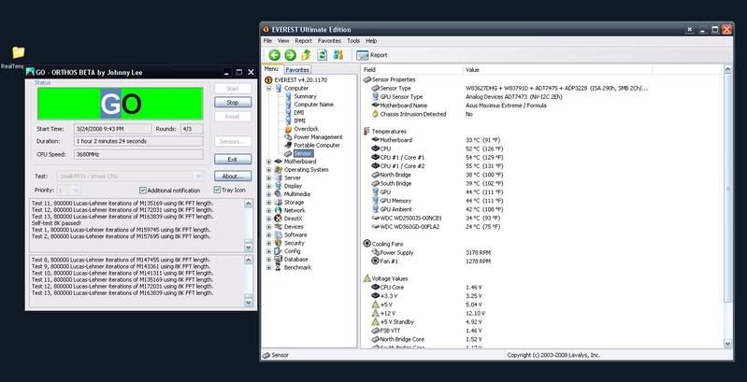Click the Exit button in ORTHOS
This screenshot has height=382, width=747.
pyautogui.click(x=233, y=159)
